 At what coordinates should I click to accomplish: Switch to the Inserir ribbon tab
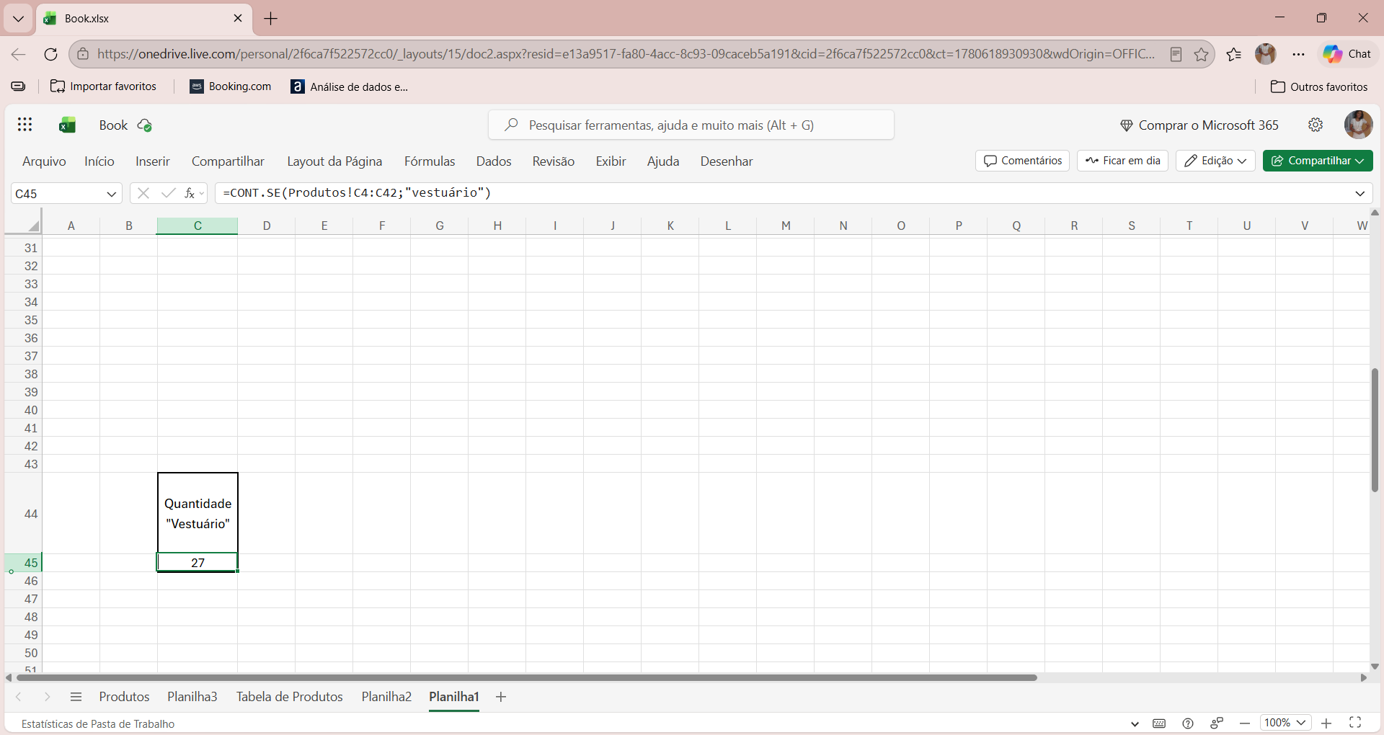point(153,161)
